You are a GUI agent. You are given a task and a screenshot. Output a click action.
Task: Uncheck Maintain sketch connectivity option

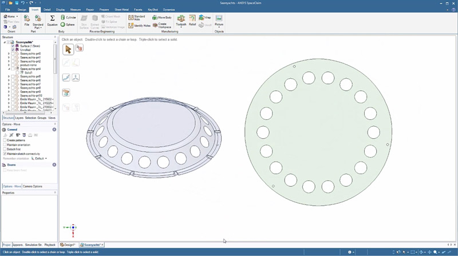[5, 154]
